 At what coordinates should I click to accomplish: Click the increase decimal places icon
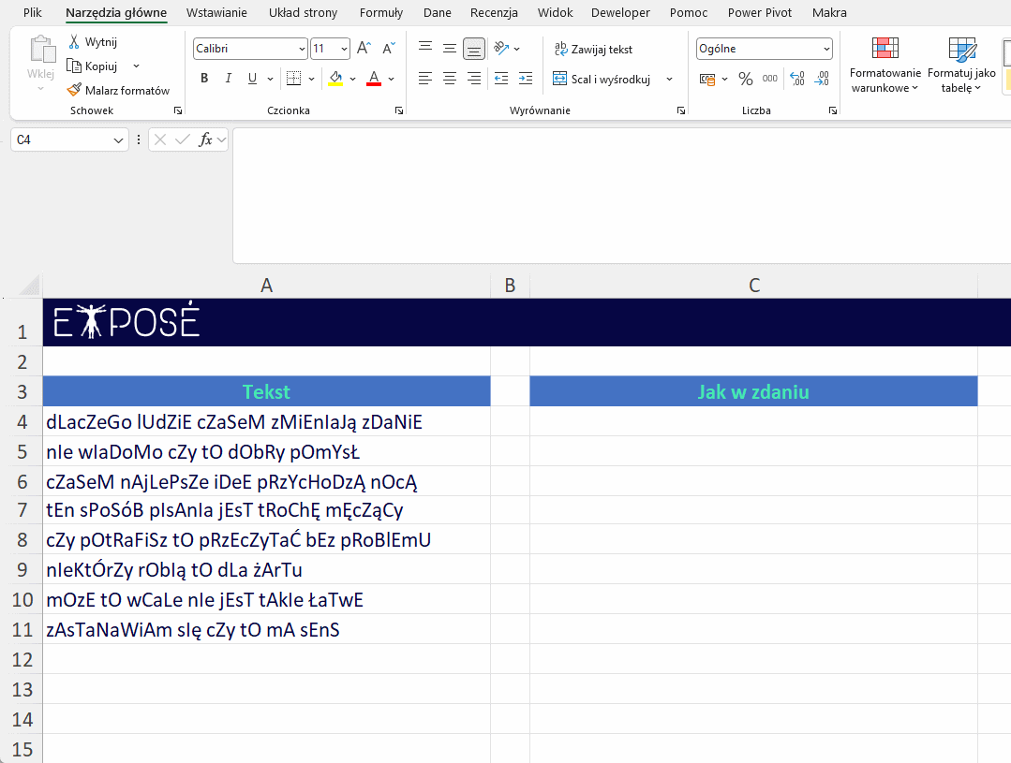(796, 80)
